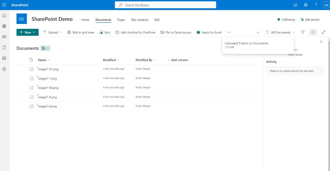Click the image icon for image1-01.png
The height and width of the screenshot is (171, 330).
(x=32, y=69)
